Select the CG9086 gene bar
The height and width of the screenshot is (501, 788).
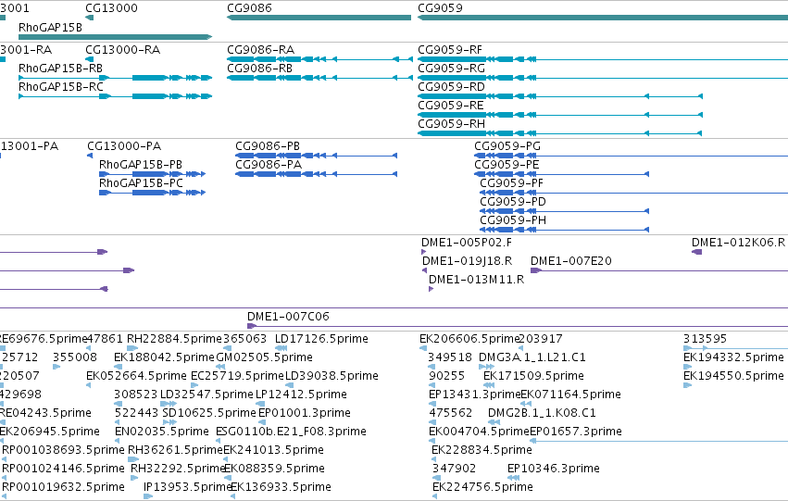click(x=319, y=18)
